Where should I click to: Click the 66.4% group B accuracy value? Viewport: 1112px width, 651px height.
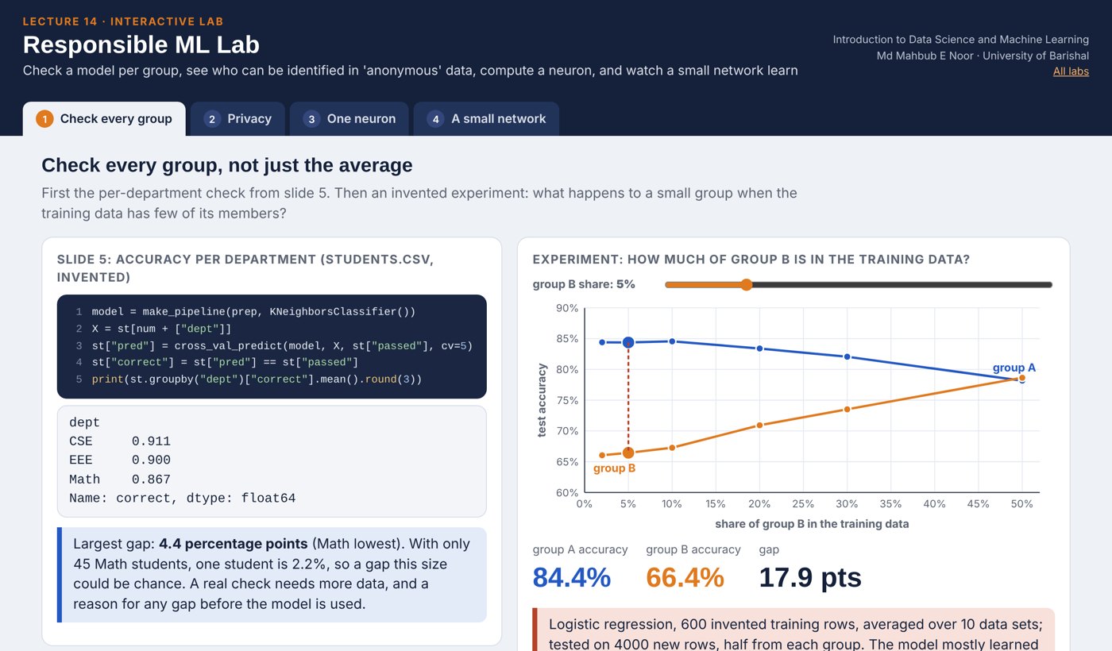[685, 577]
